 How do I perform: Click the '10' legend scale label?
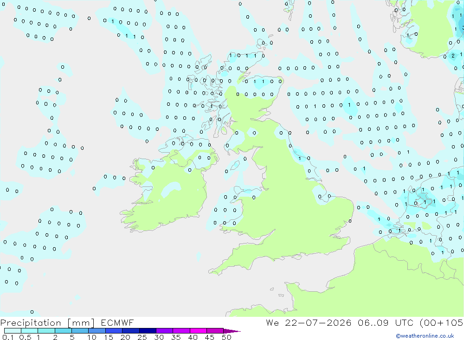92,337
